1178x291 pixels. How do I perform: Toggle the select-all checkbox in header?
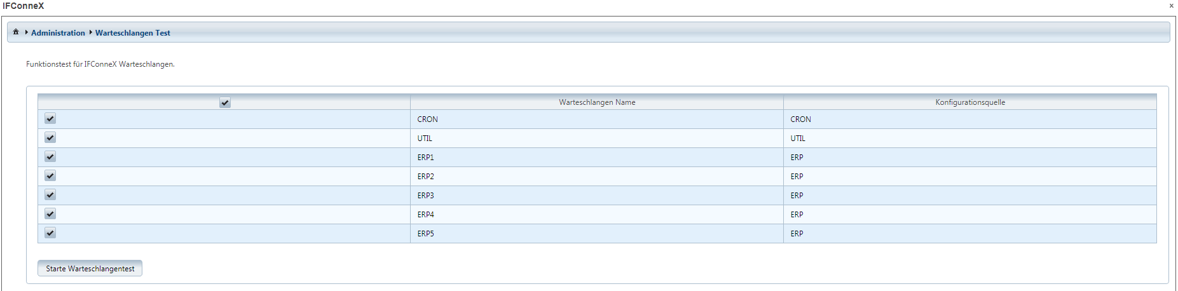[224, 102]
